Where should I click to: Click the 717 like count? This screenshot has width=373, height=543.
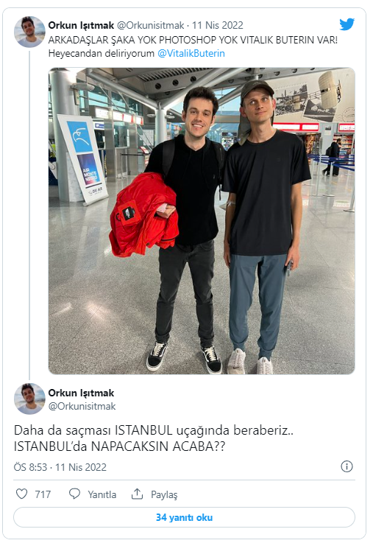(43, 494)
